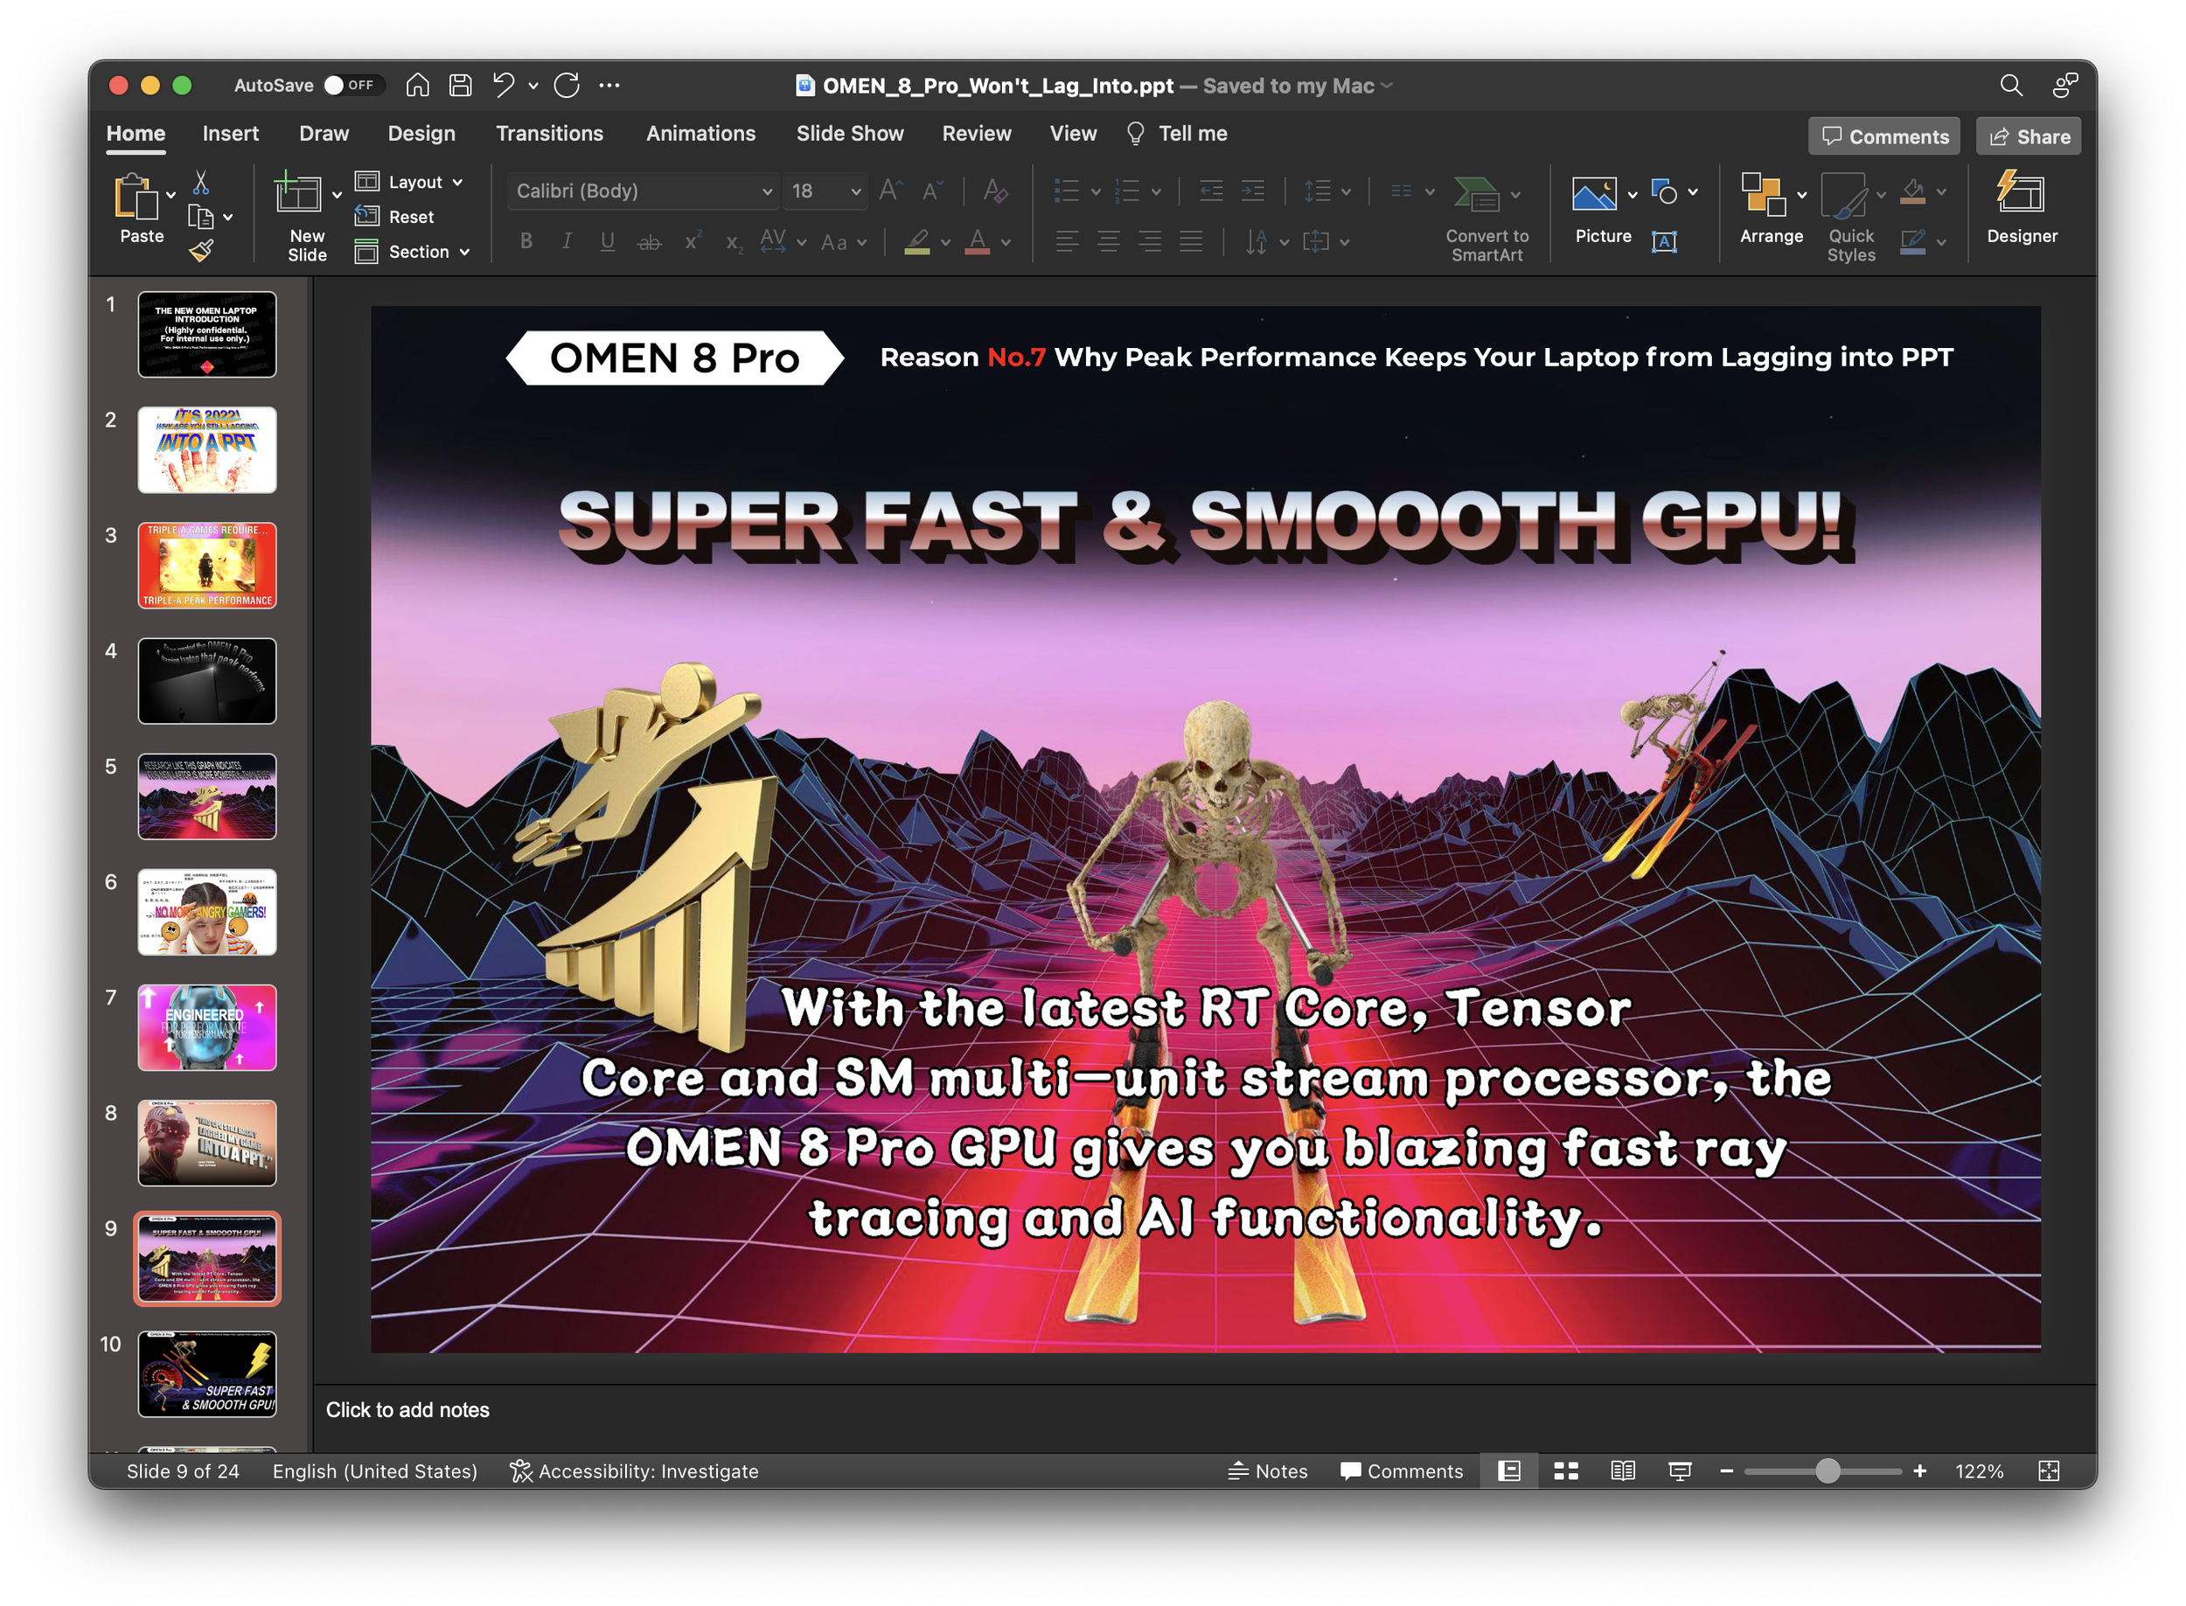Switch to the Design tab
Screen dimensions: 2186x1606
pos(421,134)
